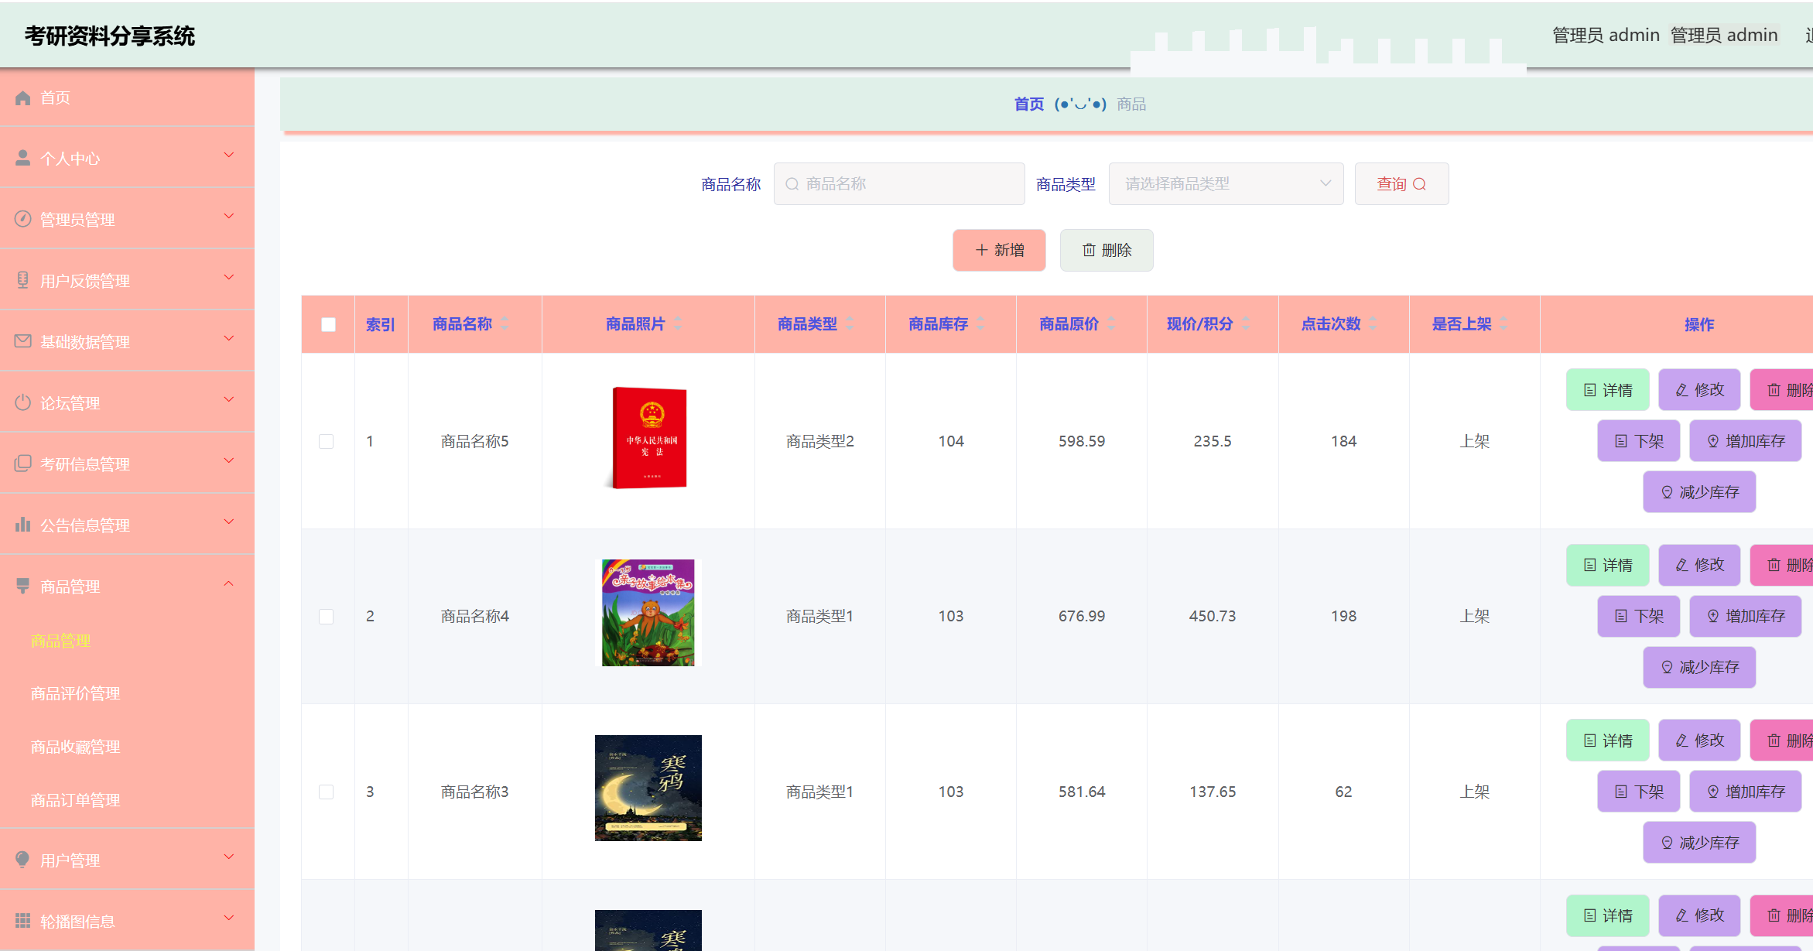The width and height of the screenshot is (1813, 951).
Task: Open 商品评价管理 from the sidebar menu
Action: (74, 693)
